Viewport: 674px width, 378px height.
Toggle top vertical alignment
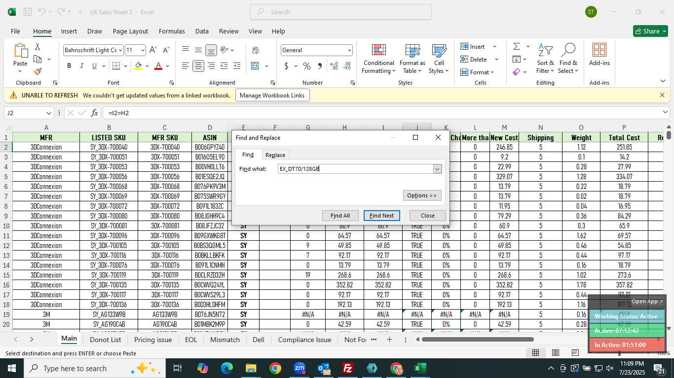[186, 50]
